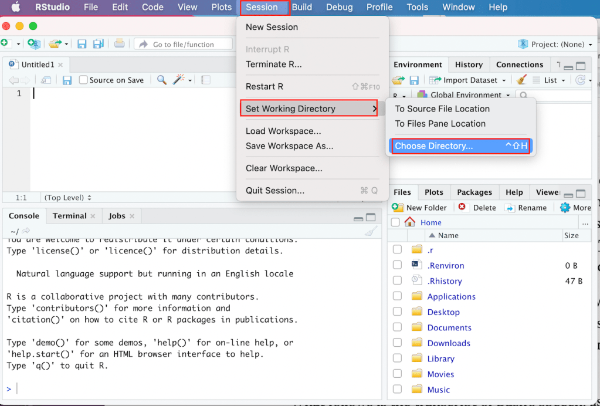The width and height of the screenshot is (600, 406).
Task: Tick the select-all checkbox in Files header
Action: 395,222
